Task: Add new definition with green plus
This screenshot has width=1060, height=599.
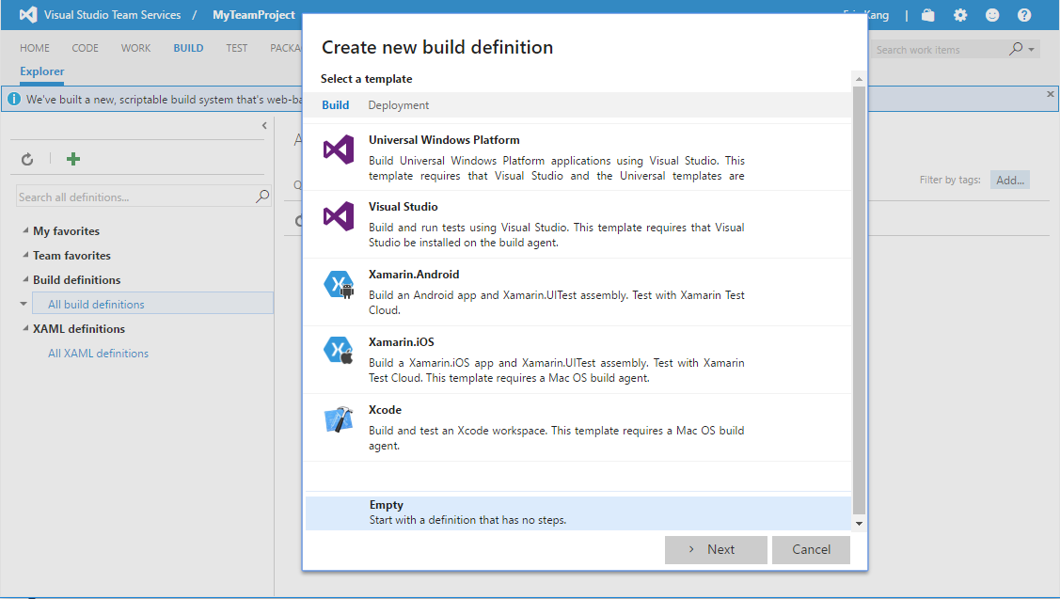Action: [x=73, y=159]
